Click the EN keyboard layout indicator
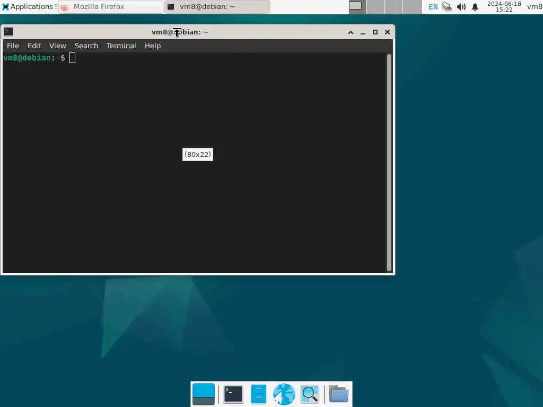The image size is (543, 407). [x=433, y=7]
